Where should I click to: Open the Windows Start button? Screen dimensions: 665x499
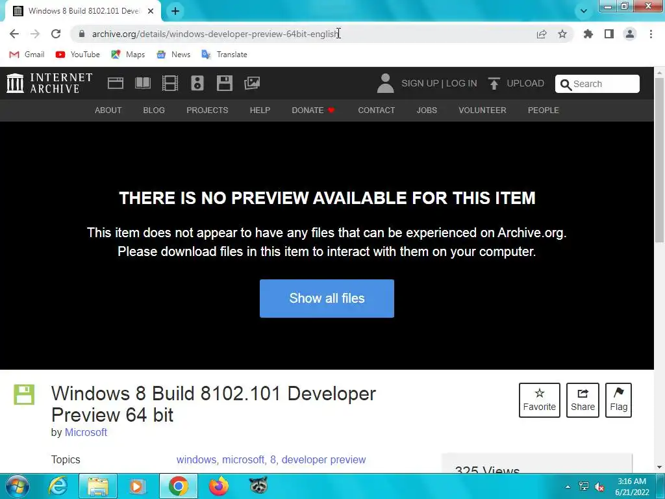pos(18,486)
